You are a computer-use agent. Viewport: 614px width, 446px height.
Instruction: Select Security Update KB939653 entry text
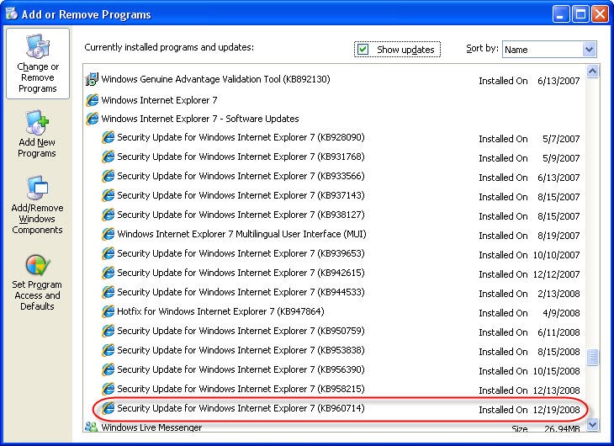(241, 253)
